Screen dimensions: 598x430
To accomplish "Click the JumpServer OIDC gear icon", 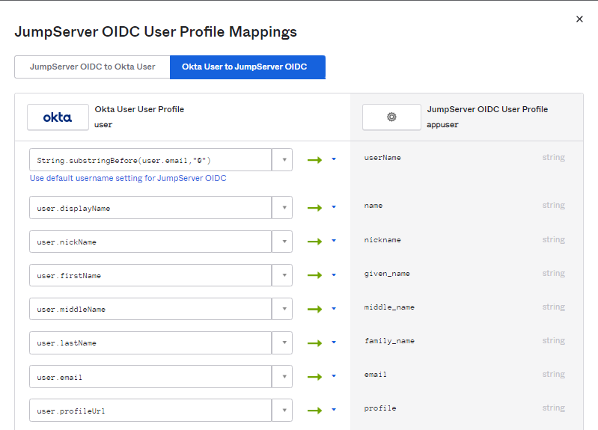I will coord(391,117).
